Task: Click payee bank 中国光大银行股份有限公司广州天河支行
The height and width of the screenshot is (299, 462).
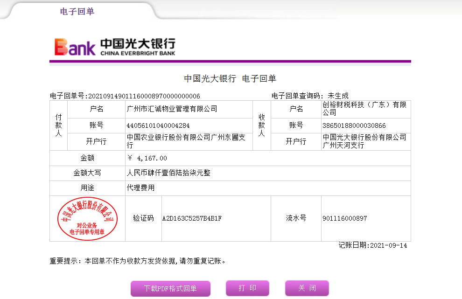Action: click(x=364, y=141)
